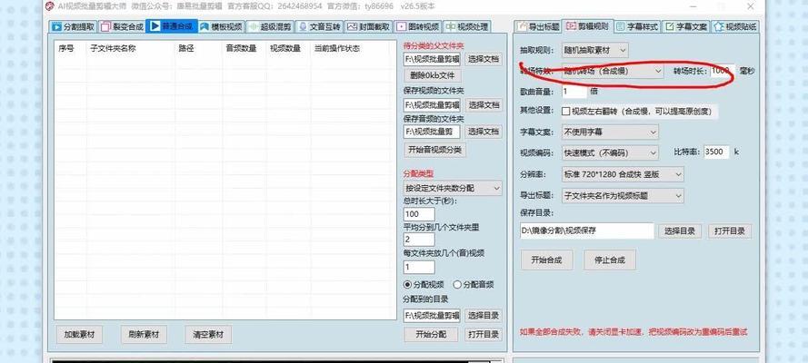Click the 清空素材 button
The image size is (808, 363).
pyautogui.click(x=208, y=334)
